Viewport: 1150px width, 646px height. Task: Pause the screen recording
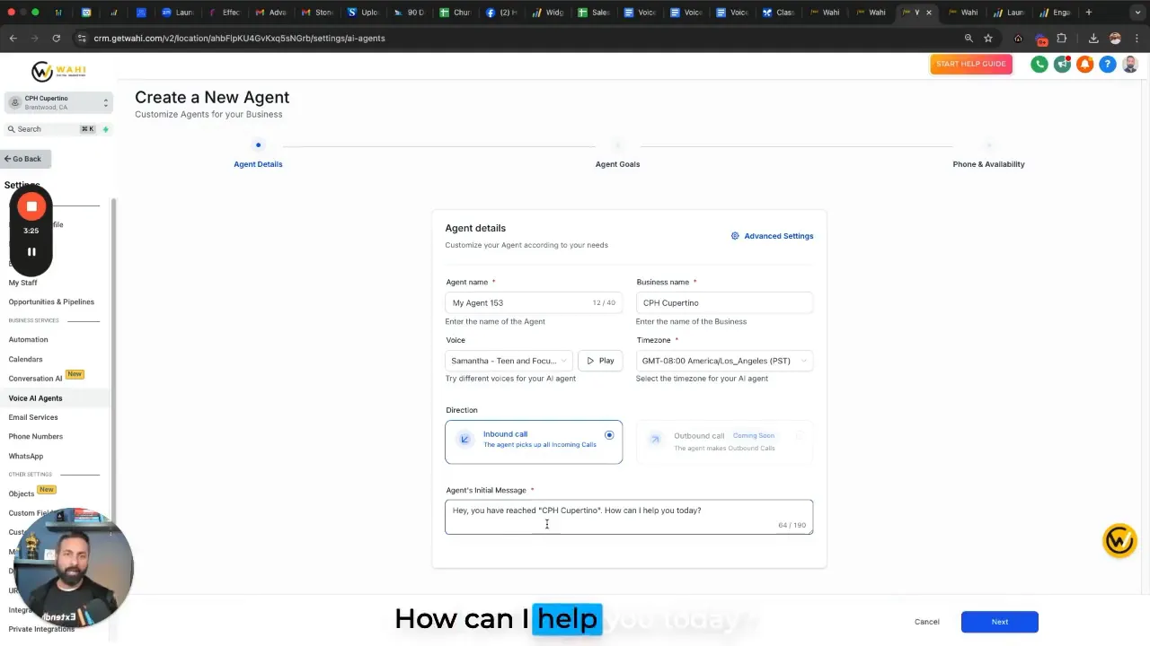[x=31, y=252]
